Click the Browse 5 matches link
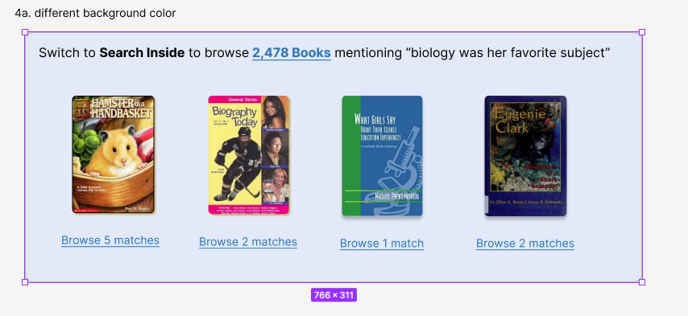Viewport: 688px width, 316px height. (110, 240)
